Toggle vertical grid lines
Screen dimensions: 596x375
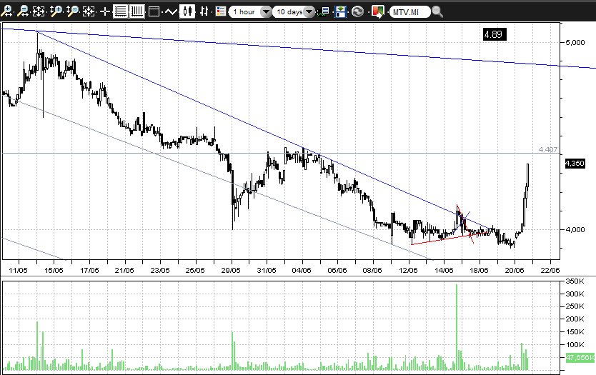[136, 11]
